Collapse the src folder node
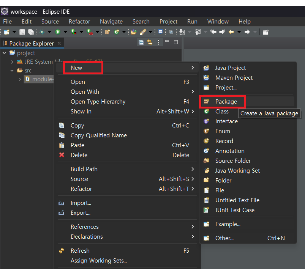 click(12, 71)
